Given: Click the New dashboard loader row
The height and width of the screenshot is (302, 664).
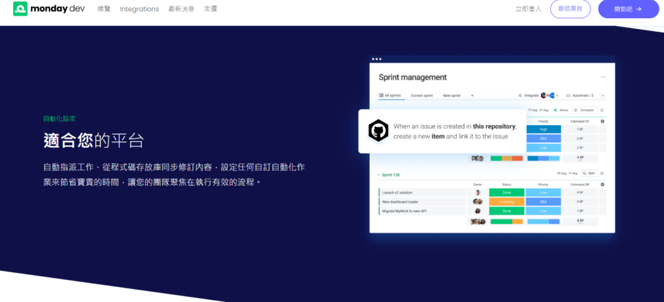Looking at the screenshot, I should [422, 202].
